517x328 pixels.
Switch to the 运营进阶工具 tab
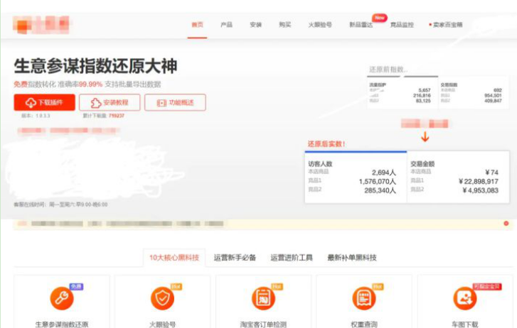coord(292,258)
